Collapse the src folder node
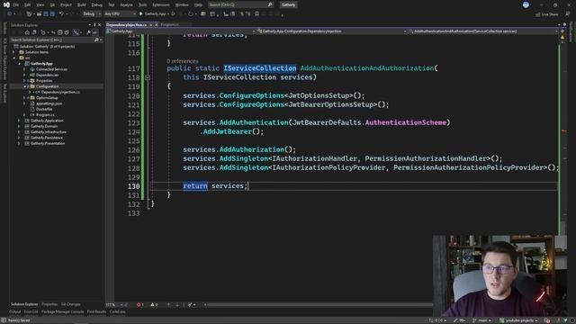 14,58
